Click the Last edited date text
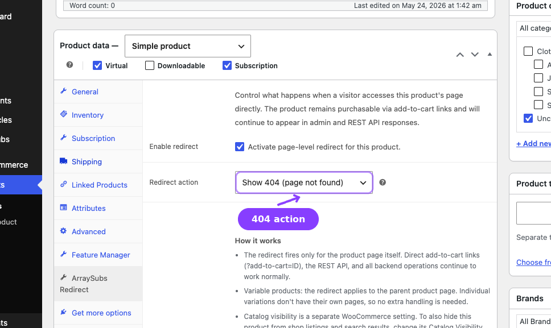551x328 pixels. click(417, 6)
